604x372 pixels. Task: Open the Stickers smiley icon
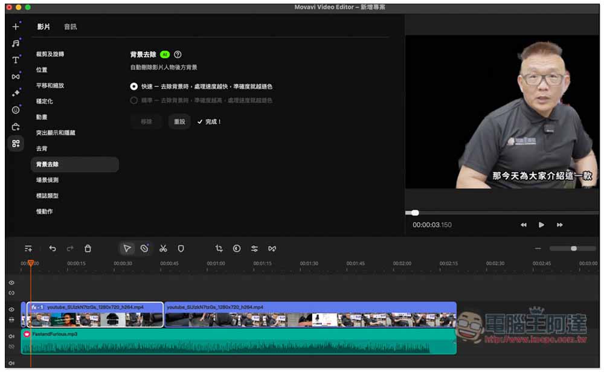pos(16,110)
